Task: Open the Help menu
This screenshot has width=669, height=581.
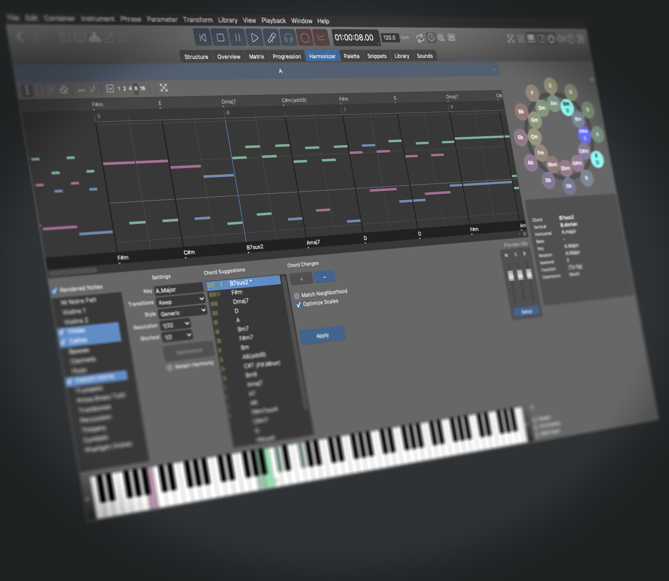Action: (323, 21)
